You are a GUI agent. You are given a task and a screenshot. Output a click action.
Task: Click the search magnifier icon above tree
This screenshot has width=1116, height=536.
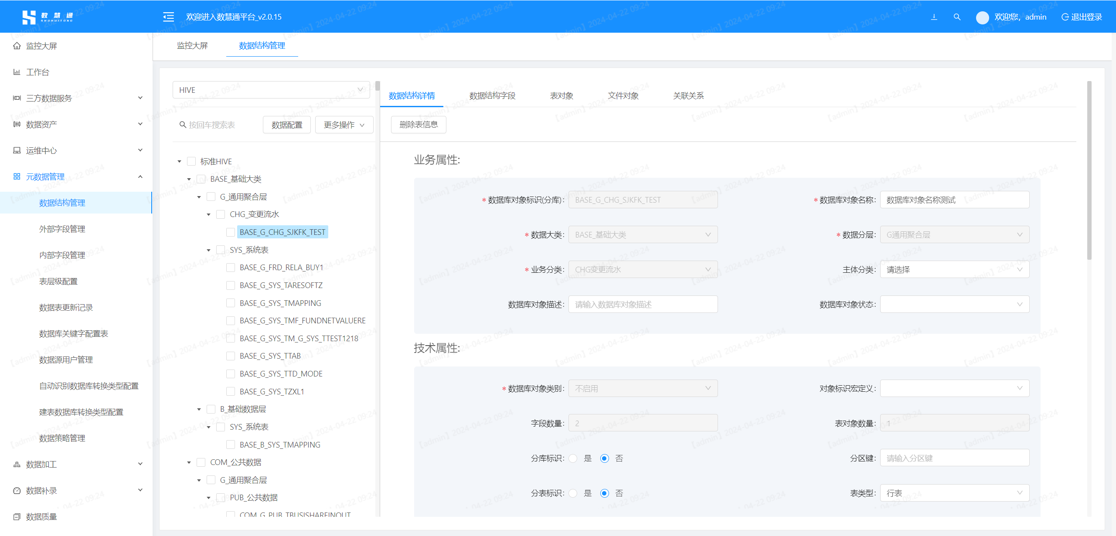coord(183,125)
